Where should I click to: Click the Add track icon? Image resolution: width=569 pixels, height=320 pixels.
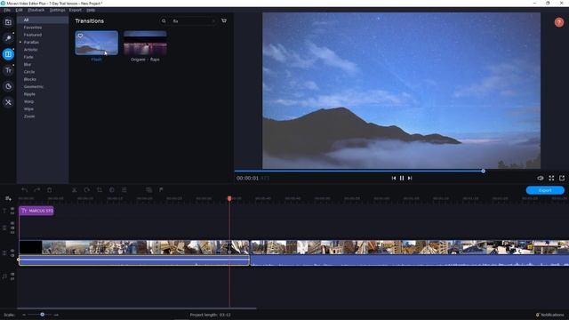point(8,198)
